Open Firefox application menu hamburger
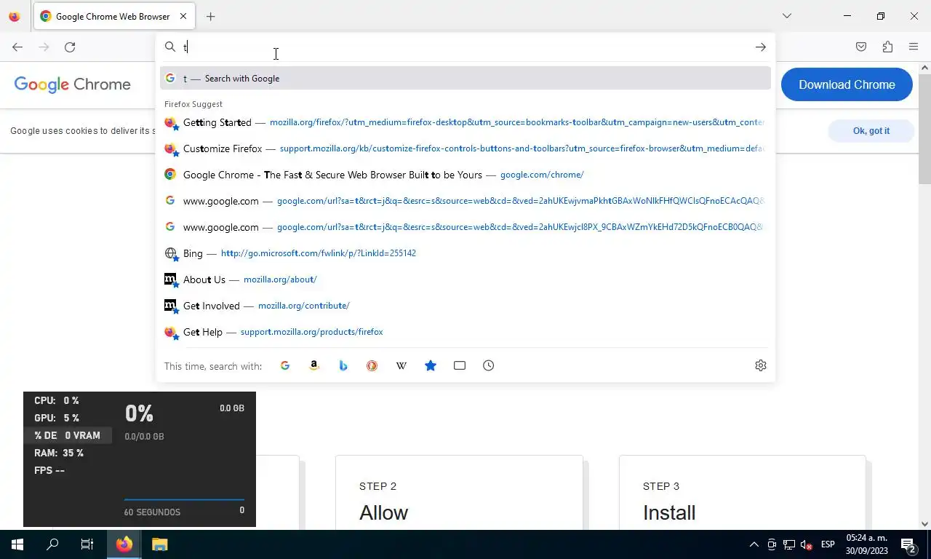 [x=914, y=47]
